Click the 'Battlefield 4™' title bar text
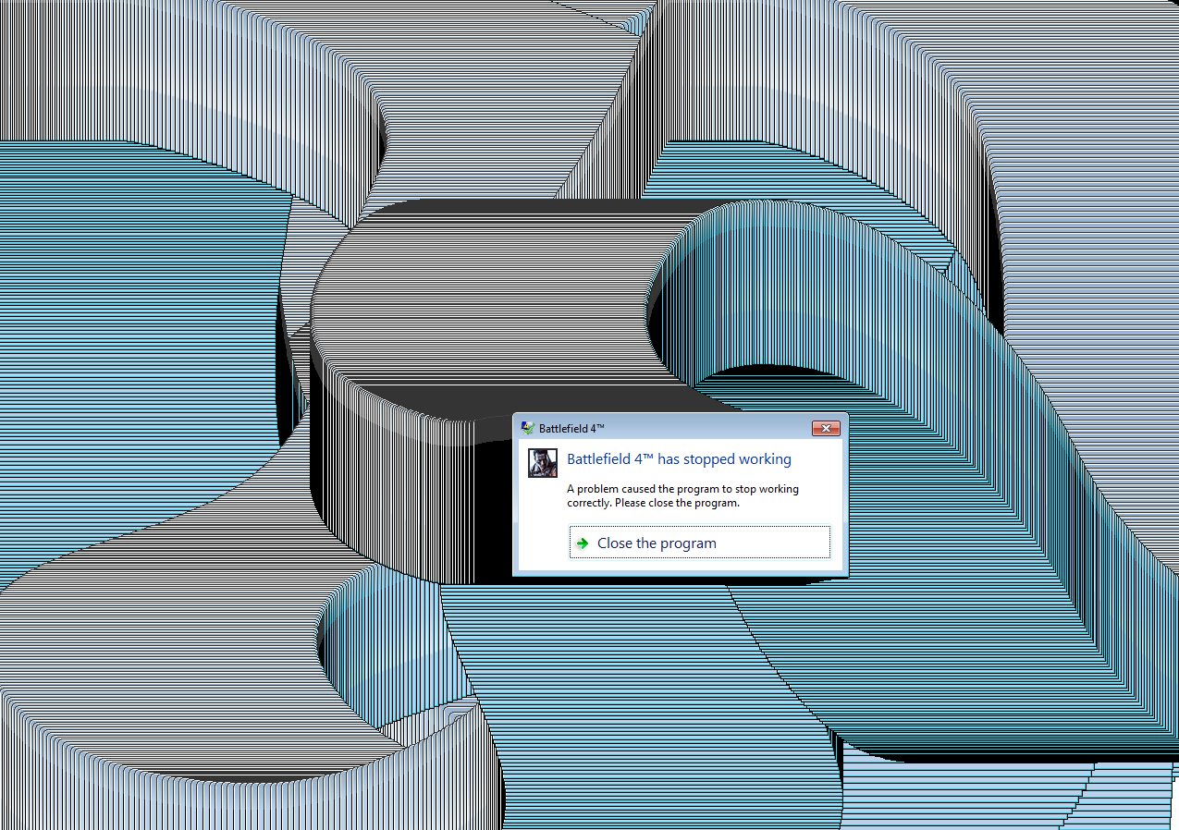Viewport: 1179px width, 830px height. (x=571, y=429)
